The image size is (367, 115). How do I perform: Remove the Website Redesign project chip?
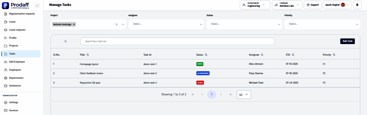pyautogui.click(x=74, y=24)
